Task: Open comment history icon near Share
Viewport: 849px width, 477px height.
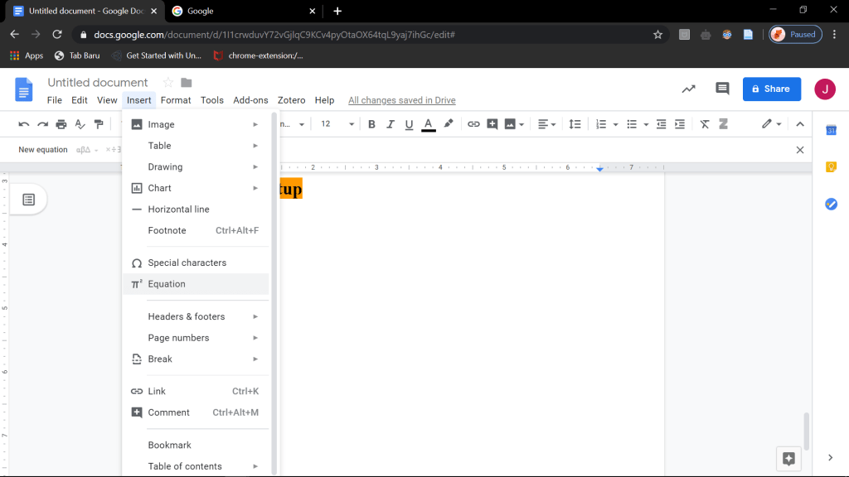Action: click(722, 89)
